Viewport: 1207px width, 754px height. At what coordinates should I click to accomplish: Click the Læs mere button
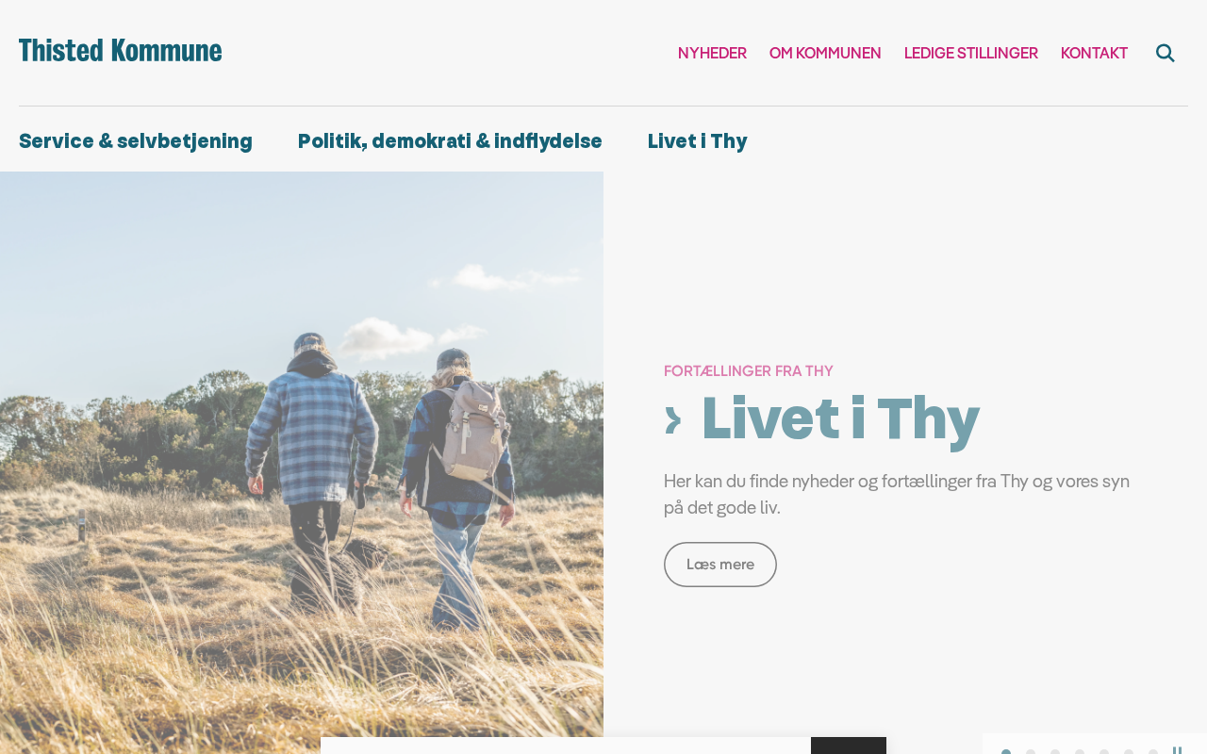[720, 565]
